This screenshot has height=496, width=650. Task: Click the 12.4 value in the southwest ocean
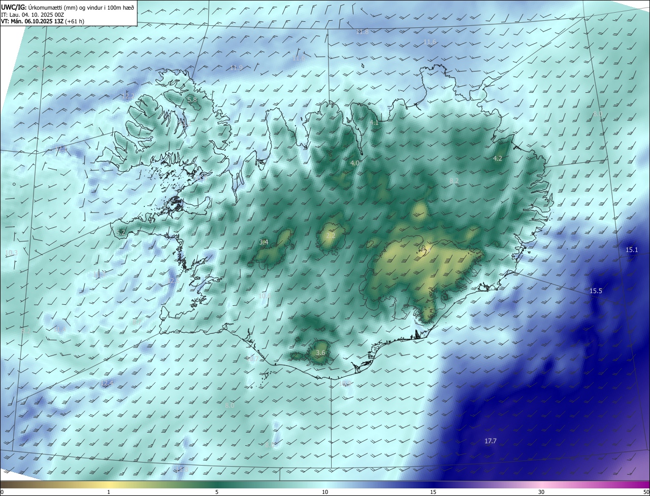(x=107, y=383)
